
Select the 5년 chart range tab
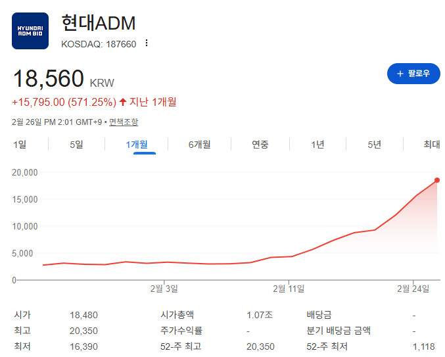click(x=374, y=145)
